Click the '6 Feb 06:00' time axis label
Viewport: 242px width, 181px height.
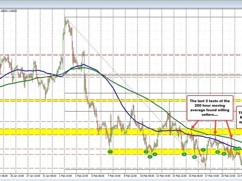tap(98, 176)
